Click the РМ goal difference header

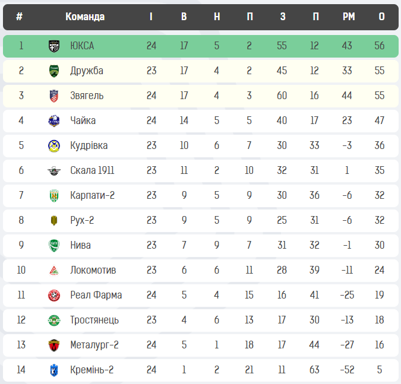(349, 17)
